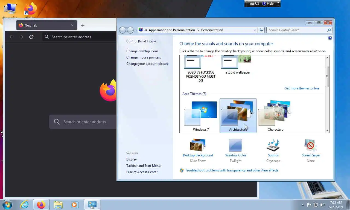Click the search magnifier in Control Panel
The width and height of the screenshot is (350, 210).
point(329,30)
